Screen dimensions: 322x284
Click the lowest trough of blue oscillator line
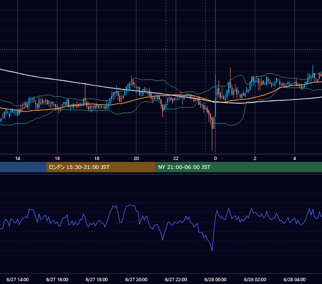(x=212, y=250)
